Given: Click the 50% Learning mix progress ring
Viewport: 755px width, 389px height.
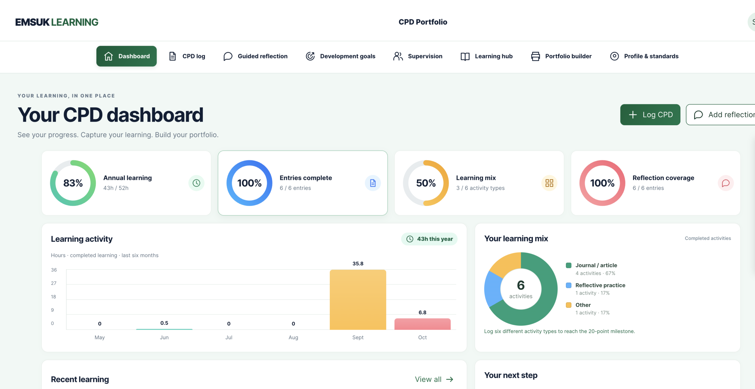Looking at the screenshot, I should click(x=426, y=183).
